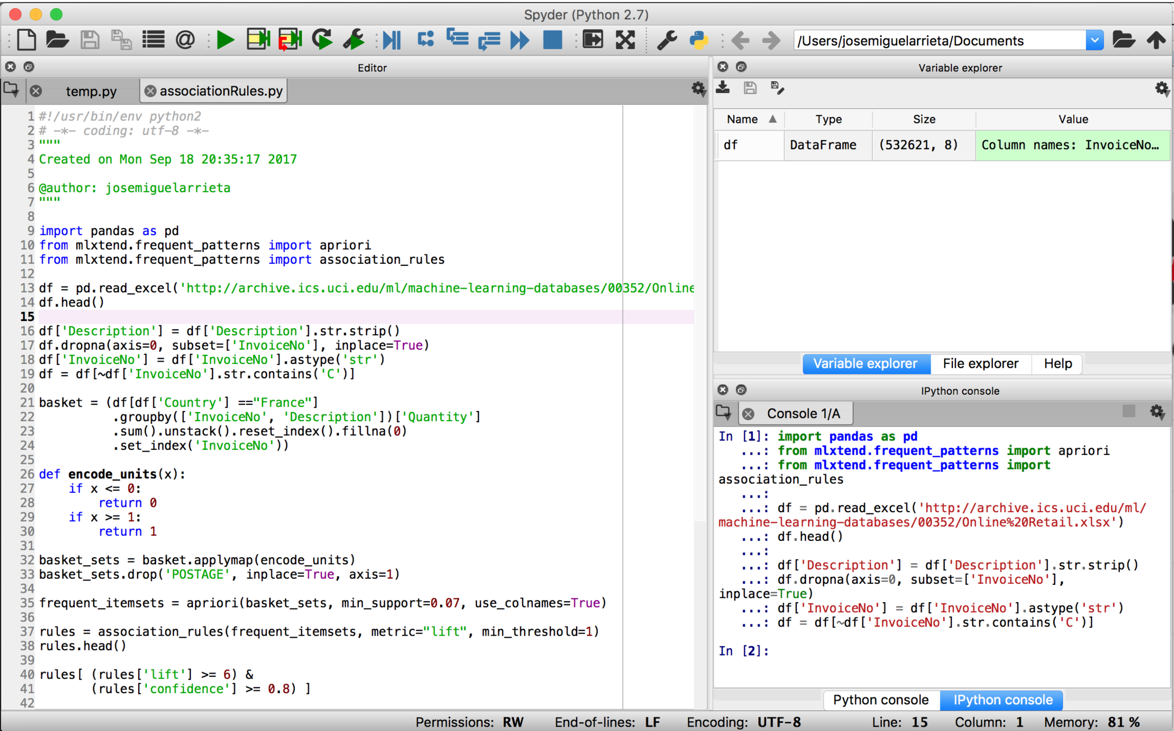Open Editor options gear menu
The width and height of the screenshot is (1174, 731).
coord(698,89)
